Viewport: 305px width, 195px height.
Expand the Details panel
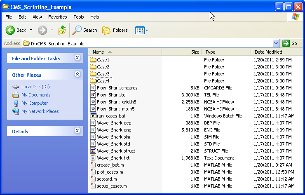pos(77,130)
